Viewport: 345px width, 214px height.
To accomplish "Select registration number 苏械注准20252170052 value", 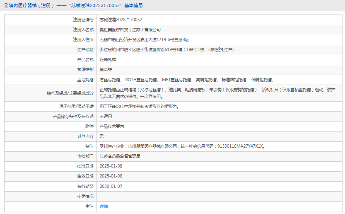I will (121, 19).
